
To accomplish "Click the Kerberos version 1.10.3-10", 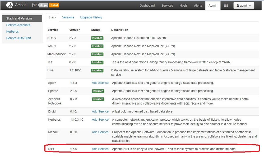I will tap(77, 120).
